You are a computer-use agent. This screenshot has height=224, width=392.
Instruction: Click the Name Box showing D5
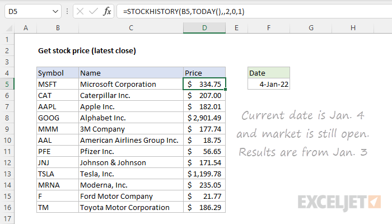pyautogui.click(x=32, y=12)
